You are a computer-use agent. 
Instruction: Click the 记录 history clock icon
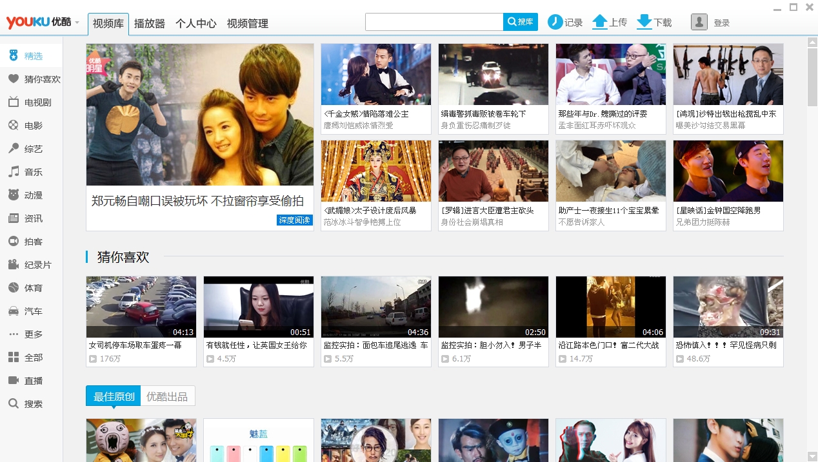pyautogui.click(x=555, y=22)
